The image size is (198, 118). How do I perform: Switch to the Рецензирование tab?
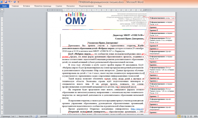coord(86,6)
